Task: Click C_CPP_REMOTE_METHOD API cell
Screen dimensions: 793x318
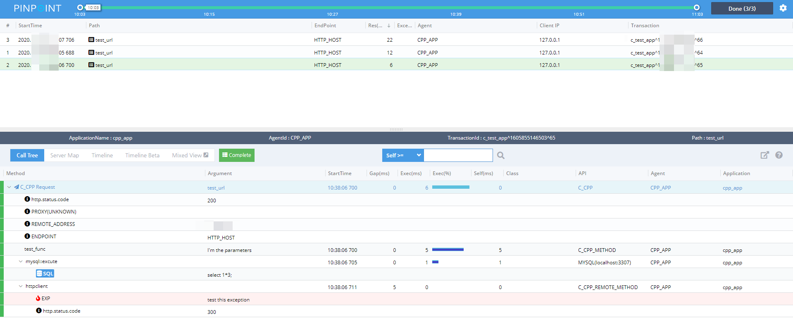Action: 608,287
